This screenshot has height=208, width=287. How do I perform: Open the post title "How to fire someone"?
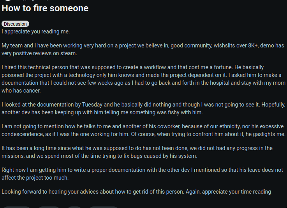click(x=45, y=8)
